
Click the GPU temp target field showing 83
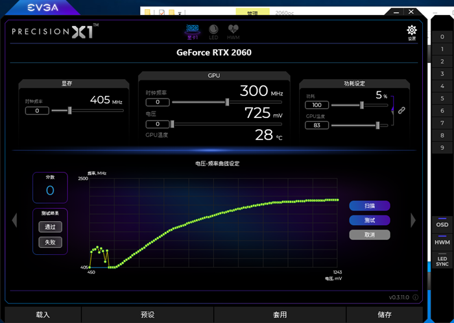[317, 125]
